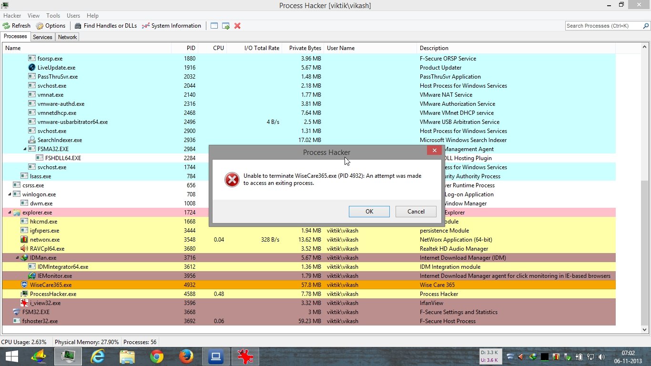
Task: Click the networx.exe bar chart icon
Action: click(x=24, y=240)
